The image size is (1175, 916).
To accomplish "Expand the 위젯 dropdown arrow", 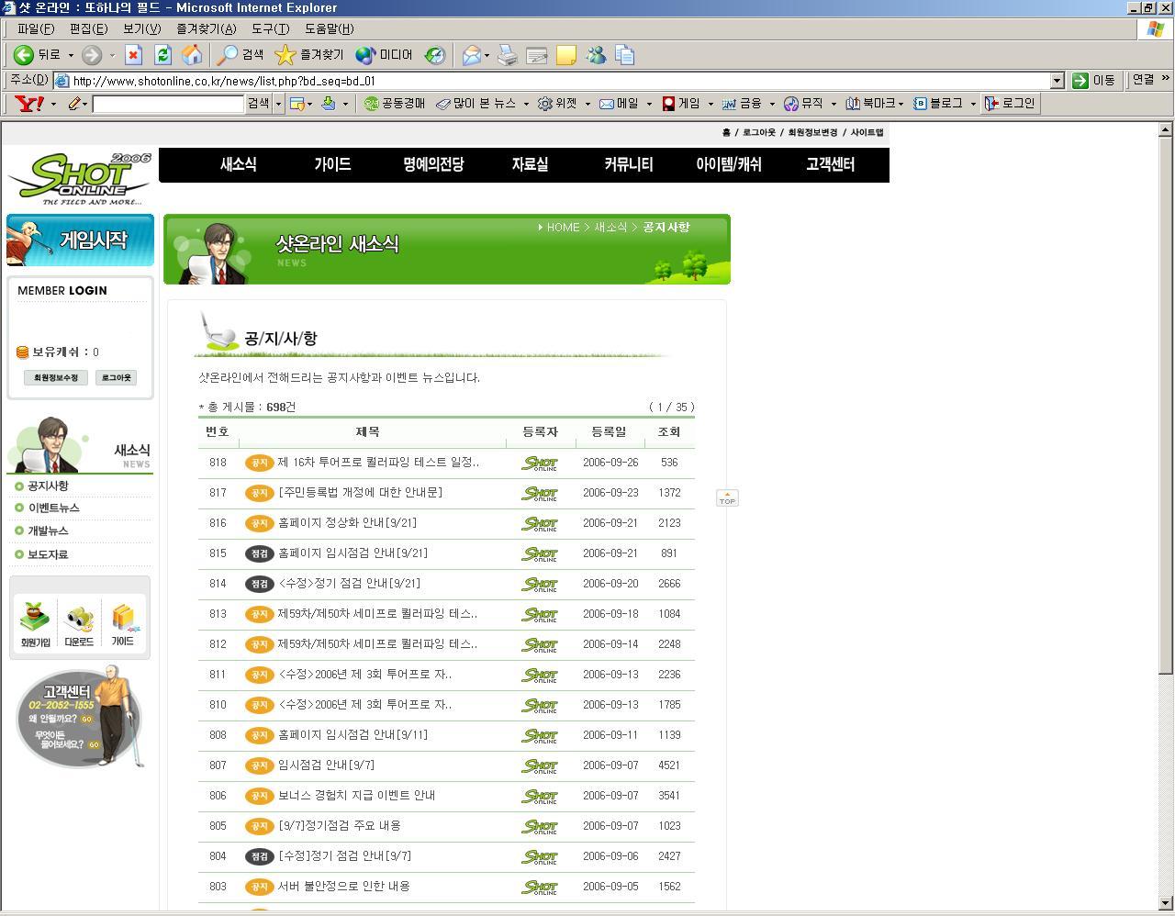I will pos(587,104).
